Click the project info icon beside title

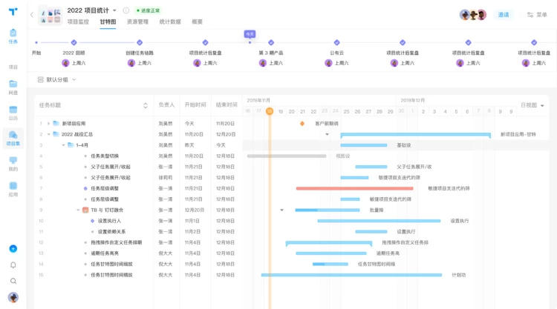pos(126,11)
